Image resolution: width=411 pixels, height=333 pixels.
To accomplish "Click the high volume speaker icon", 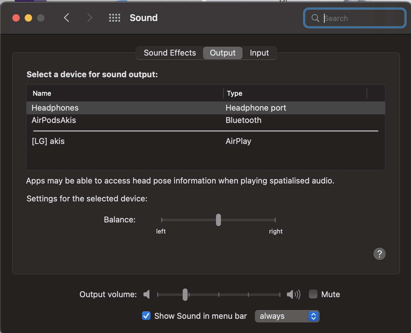I will pyautogui.click(x=293, y=294).
